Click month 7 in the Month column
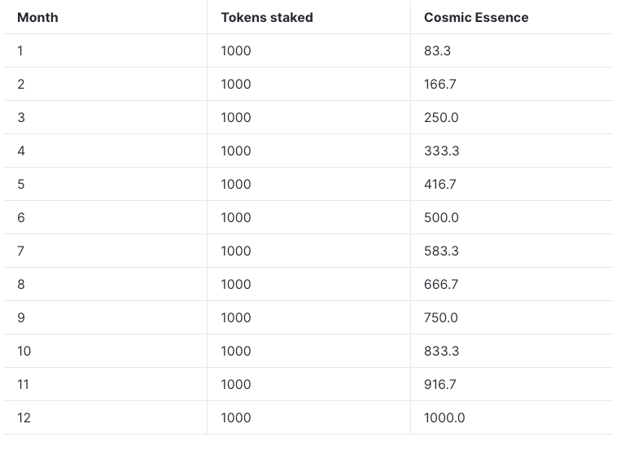Image resolution: width=621 pixels, height=450 pixels. (20, 251)
